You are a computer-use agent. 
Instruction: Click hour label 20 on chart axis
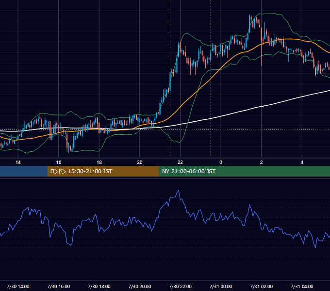pyautogui.click(x=140, y=162)
